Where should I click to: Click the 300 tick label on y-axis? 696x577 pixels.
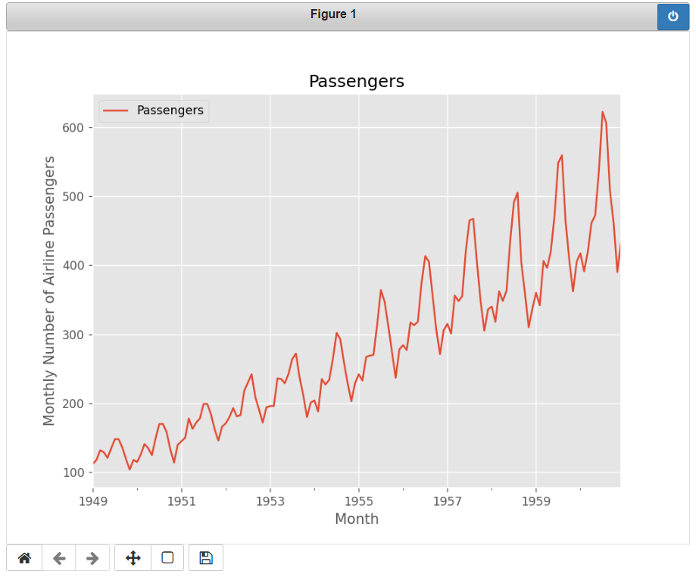(72, 335)
